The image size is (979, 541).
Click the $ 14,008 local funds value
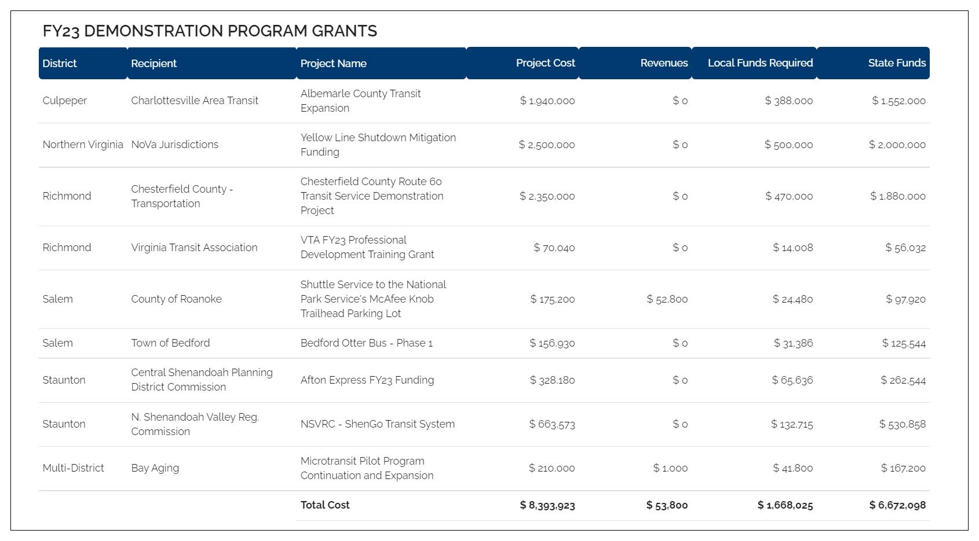click(x=793, y=248)
